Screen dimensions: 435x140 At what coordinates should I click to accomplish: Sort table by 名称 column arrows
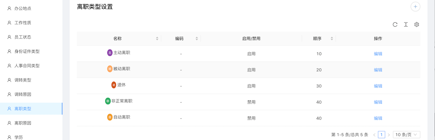click(157, 39)
